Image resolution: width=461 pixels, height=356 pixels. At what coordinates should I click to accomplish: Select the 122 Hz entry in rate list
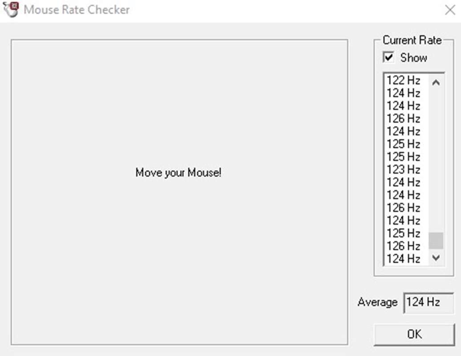pos(403,81)
